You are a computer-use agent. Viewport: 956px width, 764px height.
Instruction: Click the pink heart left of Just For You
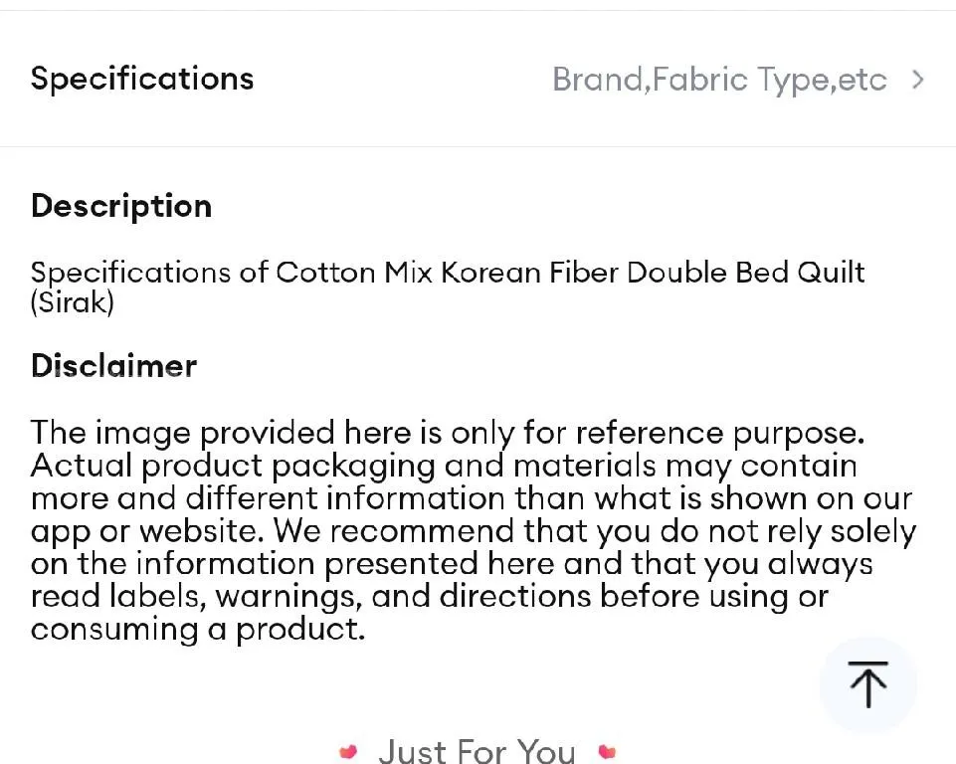point(348,751)
